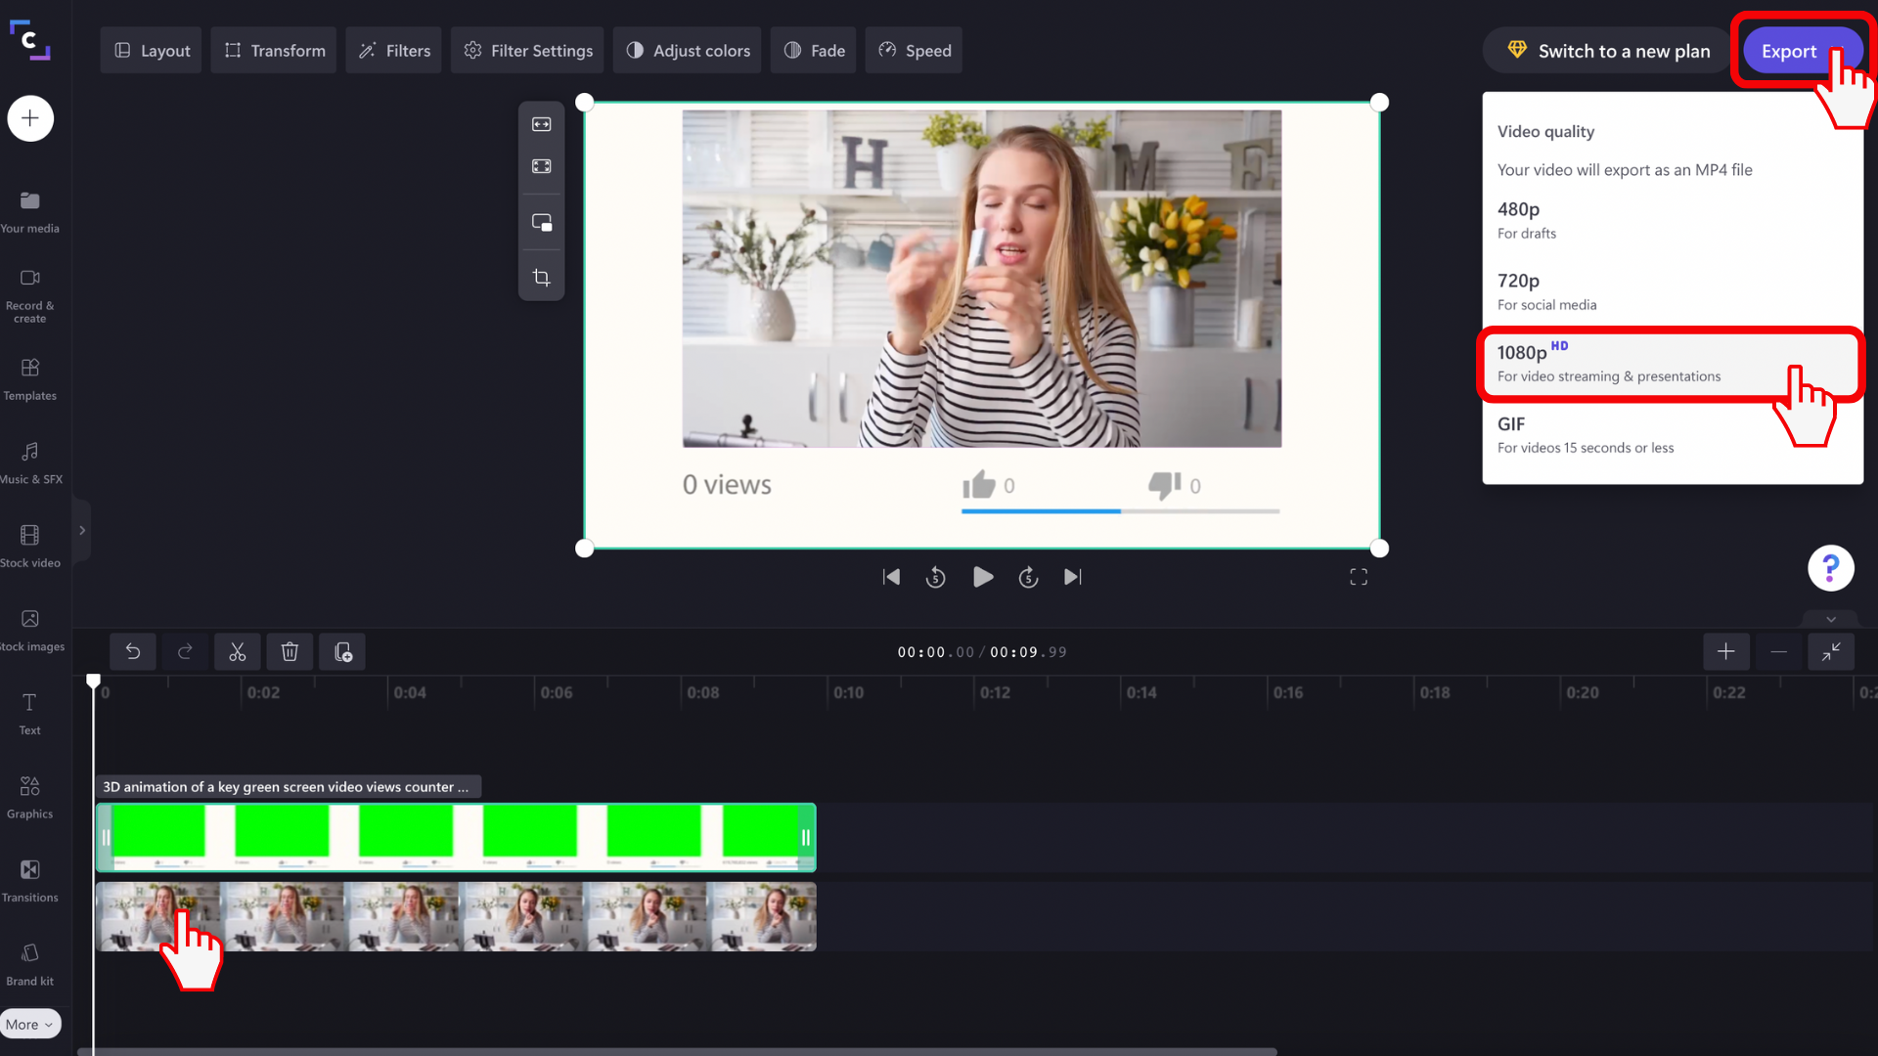Select the picture-in-picture layout icon
The height and width of the screenshot is (1056, 1878).
coord(541,222)
